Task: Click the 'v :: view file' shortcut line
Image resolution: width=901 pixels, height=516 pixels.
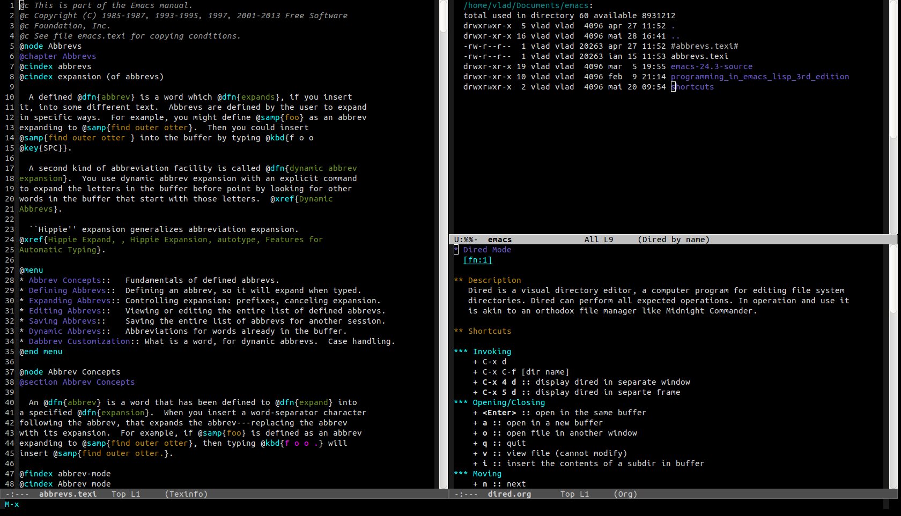Action: (550, 453)
